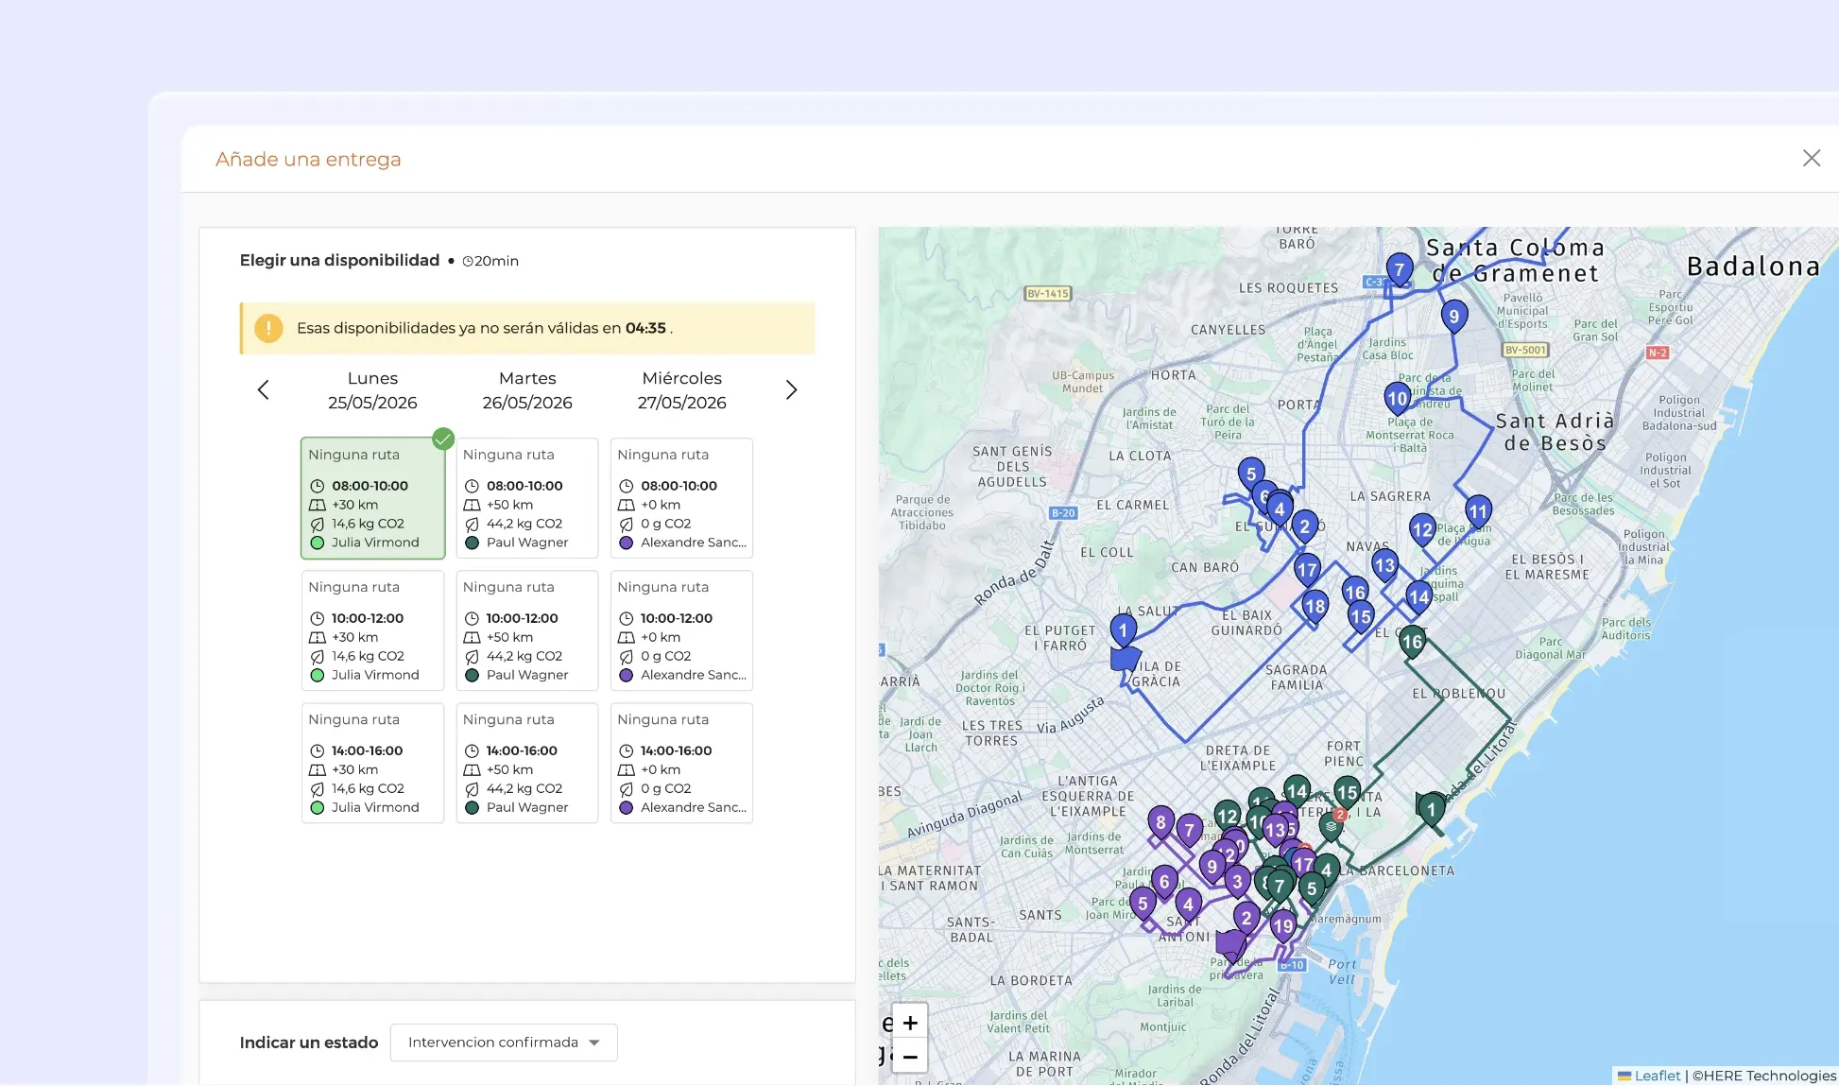The width and height of the screenshot is (1839, 1086).
Task: Select Miércoles 10:00-12:00 slot with Alexandre Sanc
Action: 681,630
